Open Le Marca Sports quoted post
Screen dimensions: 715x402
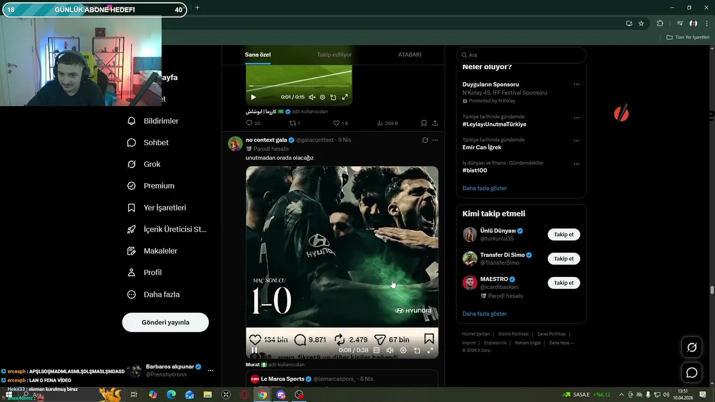pyautogui.click(x=342, y=379)
